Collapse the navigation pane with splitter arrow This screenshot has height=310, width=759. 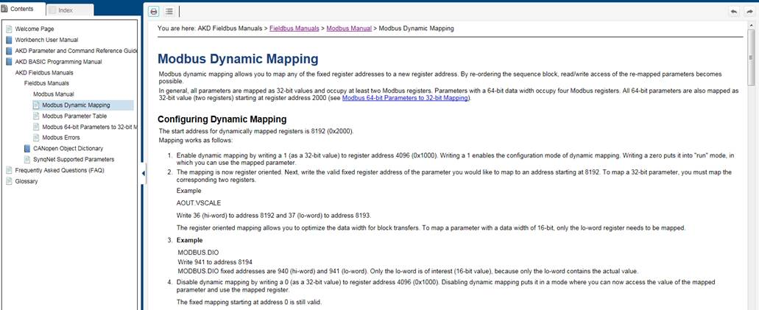tap(144, 173)
